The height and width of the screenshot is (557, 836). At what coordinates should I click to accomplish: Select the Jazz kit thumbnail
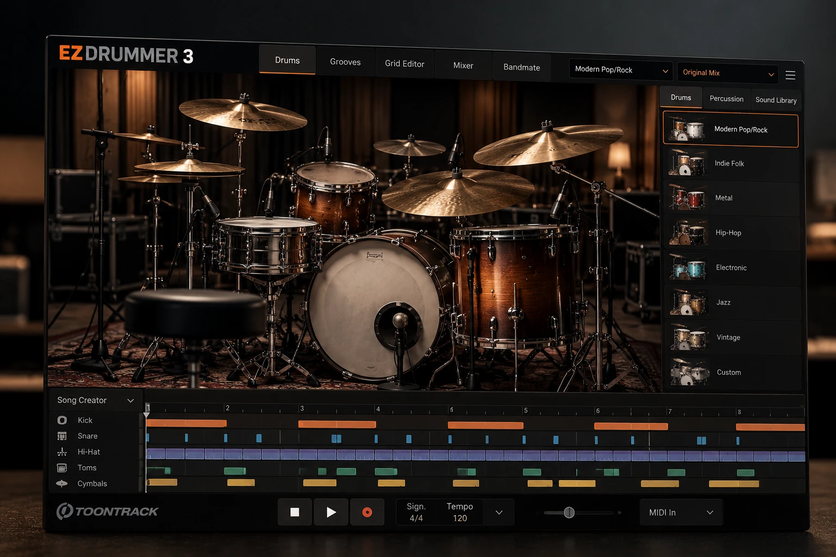pyautogui.click(x=688, y=302)
